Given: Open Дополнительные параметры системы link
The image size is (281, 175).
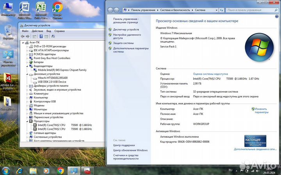Looking at the screenshot, I should click(131, 50).
